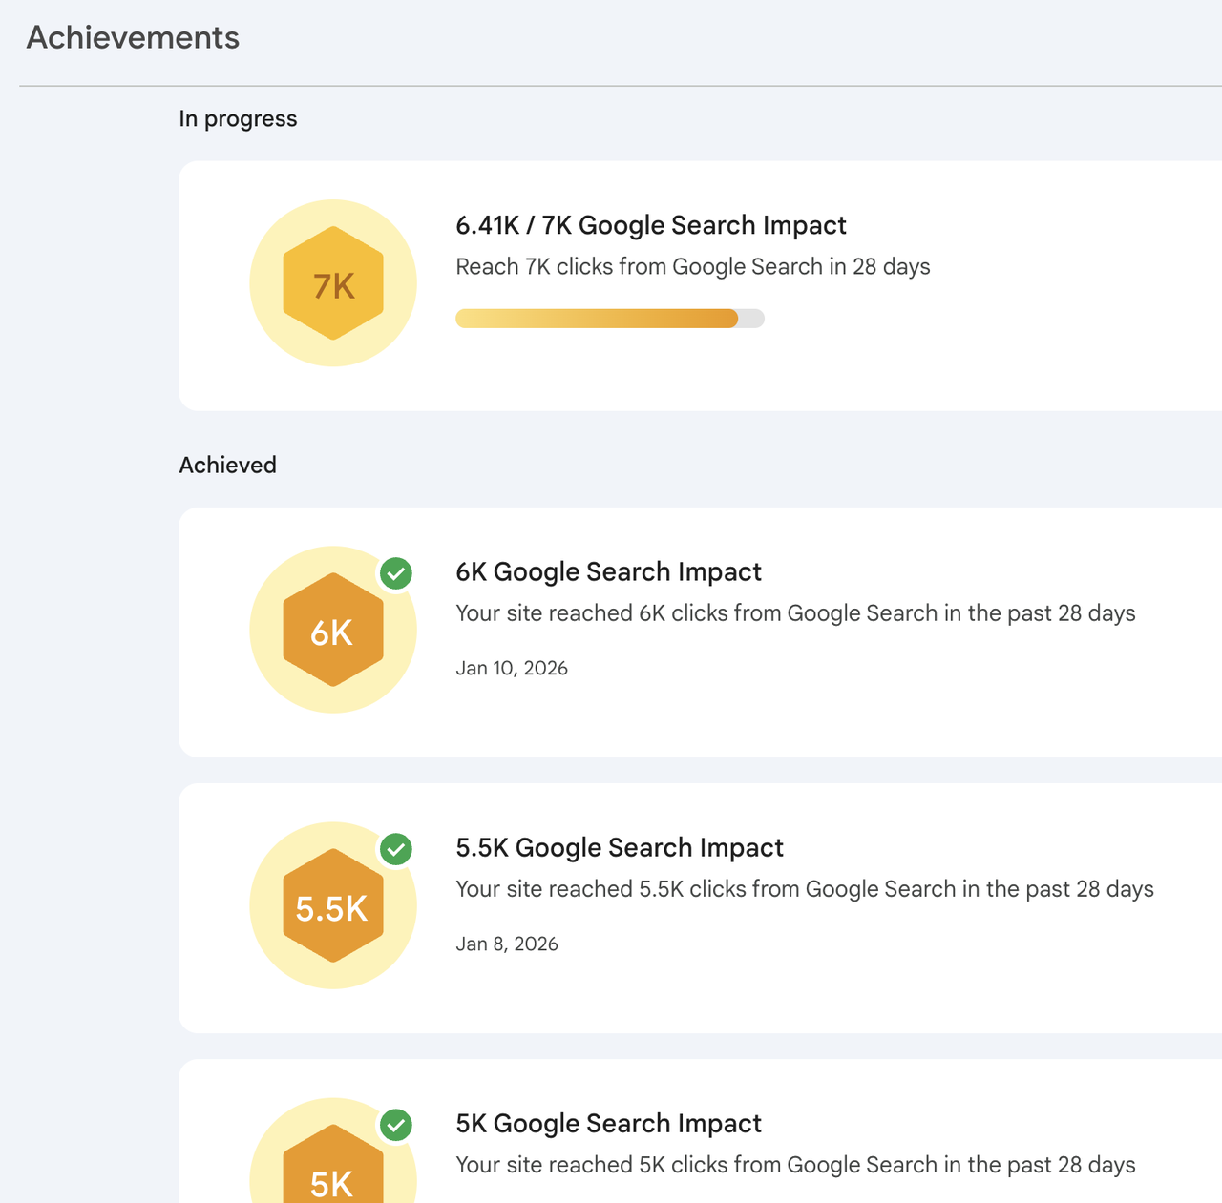The width and height of the screenshot is (1222, 1203).
Task: Click the green checkmark on 5K badge
Action: pyautogui.click(x=396, y=1125)
